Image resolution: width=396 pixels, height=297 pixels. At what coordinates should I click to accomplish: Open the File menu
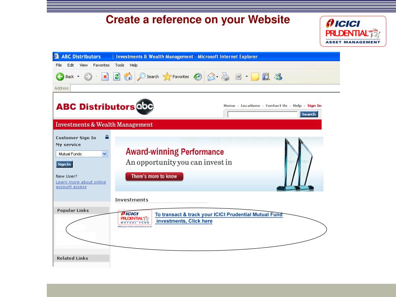click(x=59, y=65)
